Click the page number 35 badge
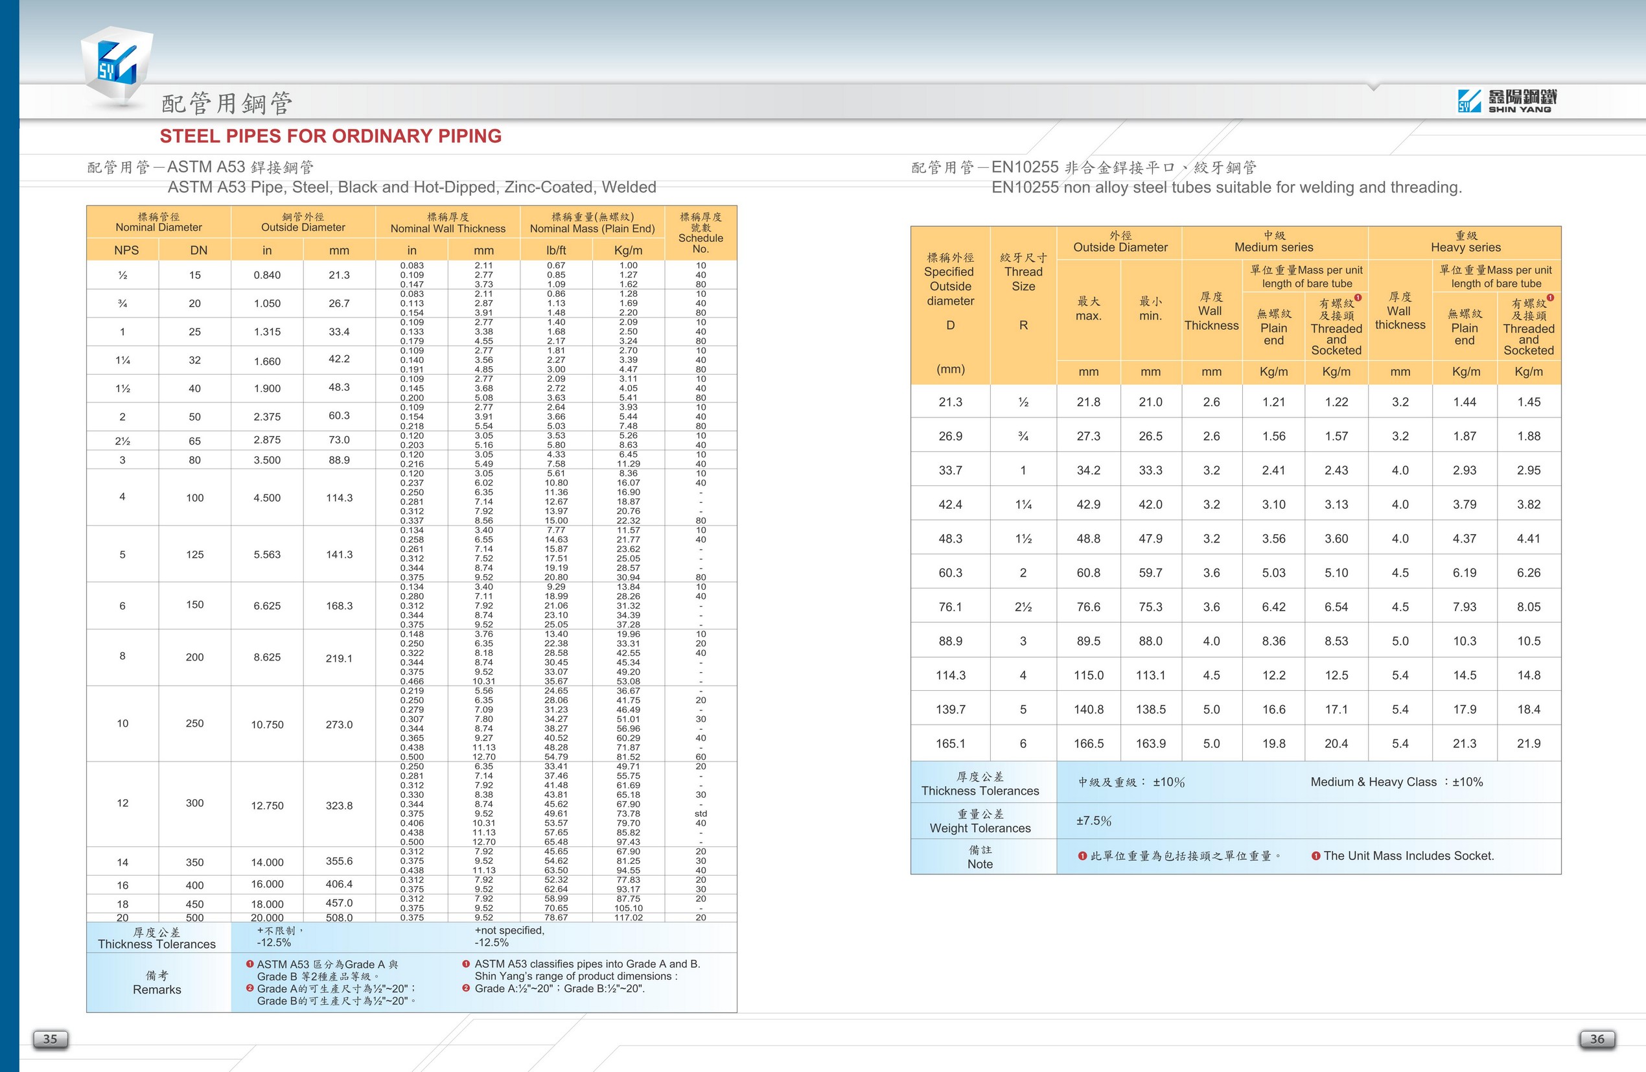The width and height of the screenshot is (1646, 1072). pyautogui.click(x=51, y=1039)
